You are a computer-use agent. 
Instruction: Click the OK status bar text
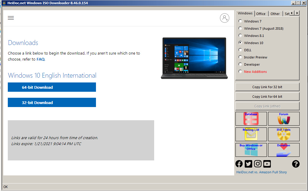(x=5, y=187)
